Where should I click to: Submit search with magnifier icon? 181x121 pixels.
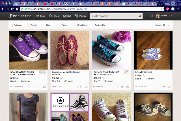[140, 16]
